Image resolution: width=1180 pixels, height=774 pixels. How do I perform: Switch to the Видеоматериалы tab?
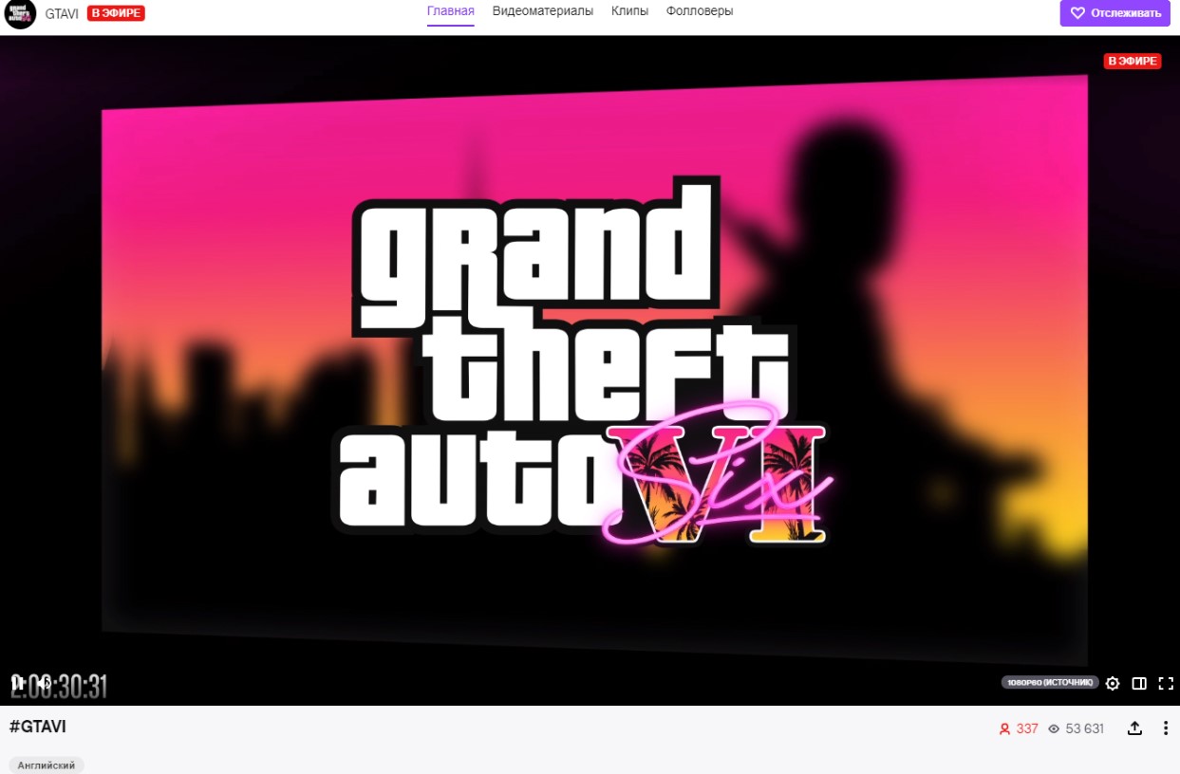pyautogui.click(x=542, y=11)
